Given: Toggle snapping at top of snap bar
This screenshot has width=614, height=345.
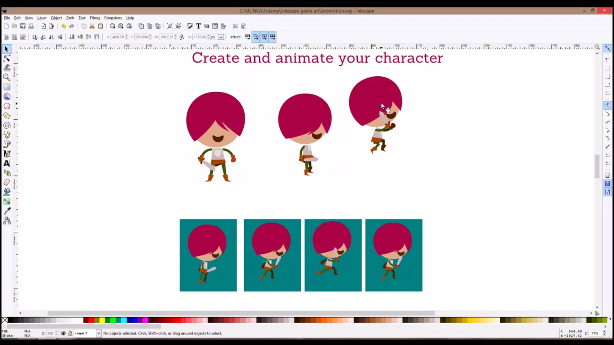Looking at the screenshot, I should click(x=607, y=48).
